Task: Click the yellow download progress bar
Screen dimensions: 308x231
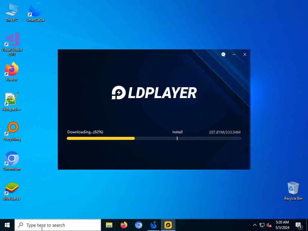Action: click(x=101, y=138)
